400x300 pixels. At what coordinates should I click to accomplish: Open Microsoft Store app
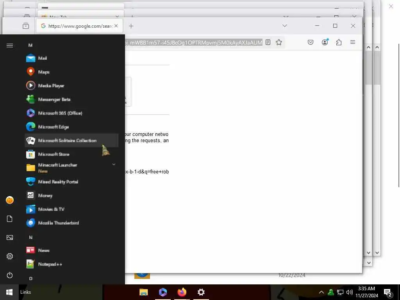71,154
